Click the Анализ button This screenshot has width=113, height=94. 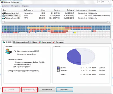(11, 90)
